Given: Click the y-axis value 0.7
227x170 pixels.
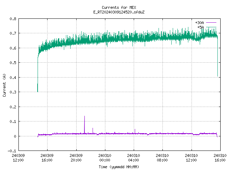Looking at the screenshot, I should click(13, 33).
